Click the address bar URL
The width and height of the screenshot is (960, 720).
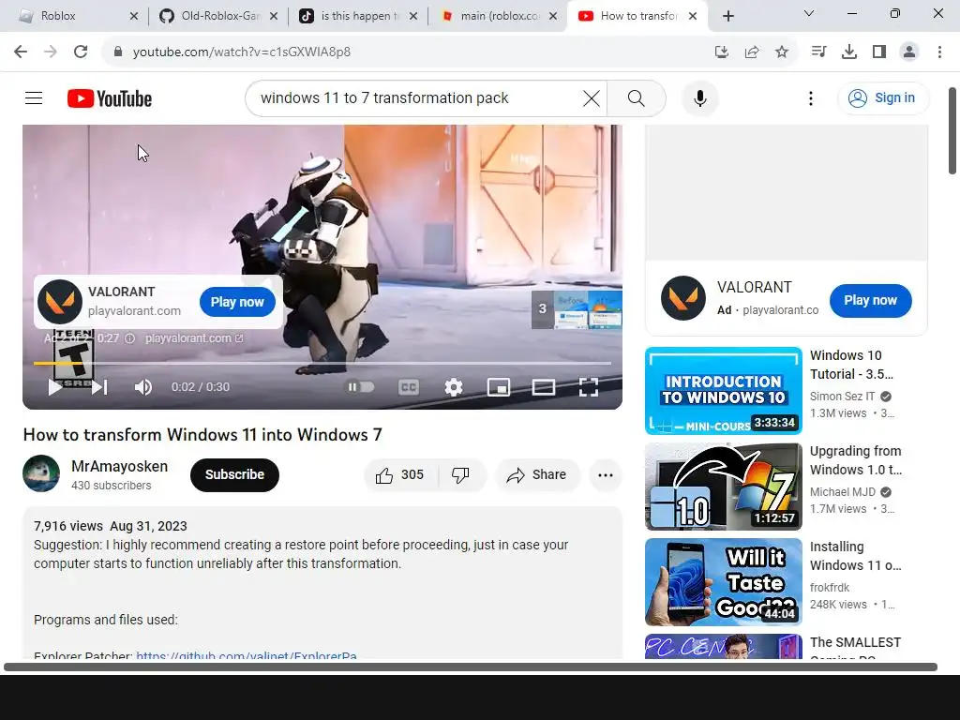[x=242, y=52]
